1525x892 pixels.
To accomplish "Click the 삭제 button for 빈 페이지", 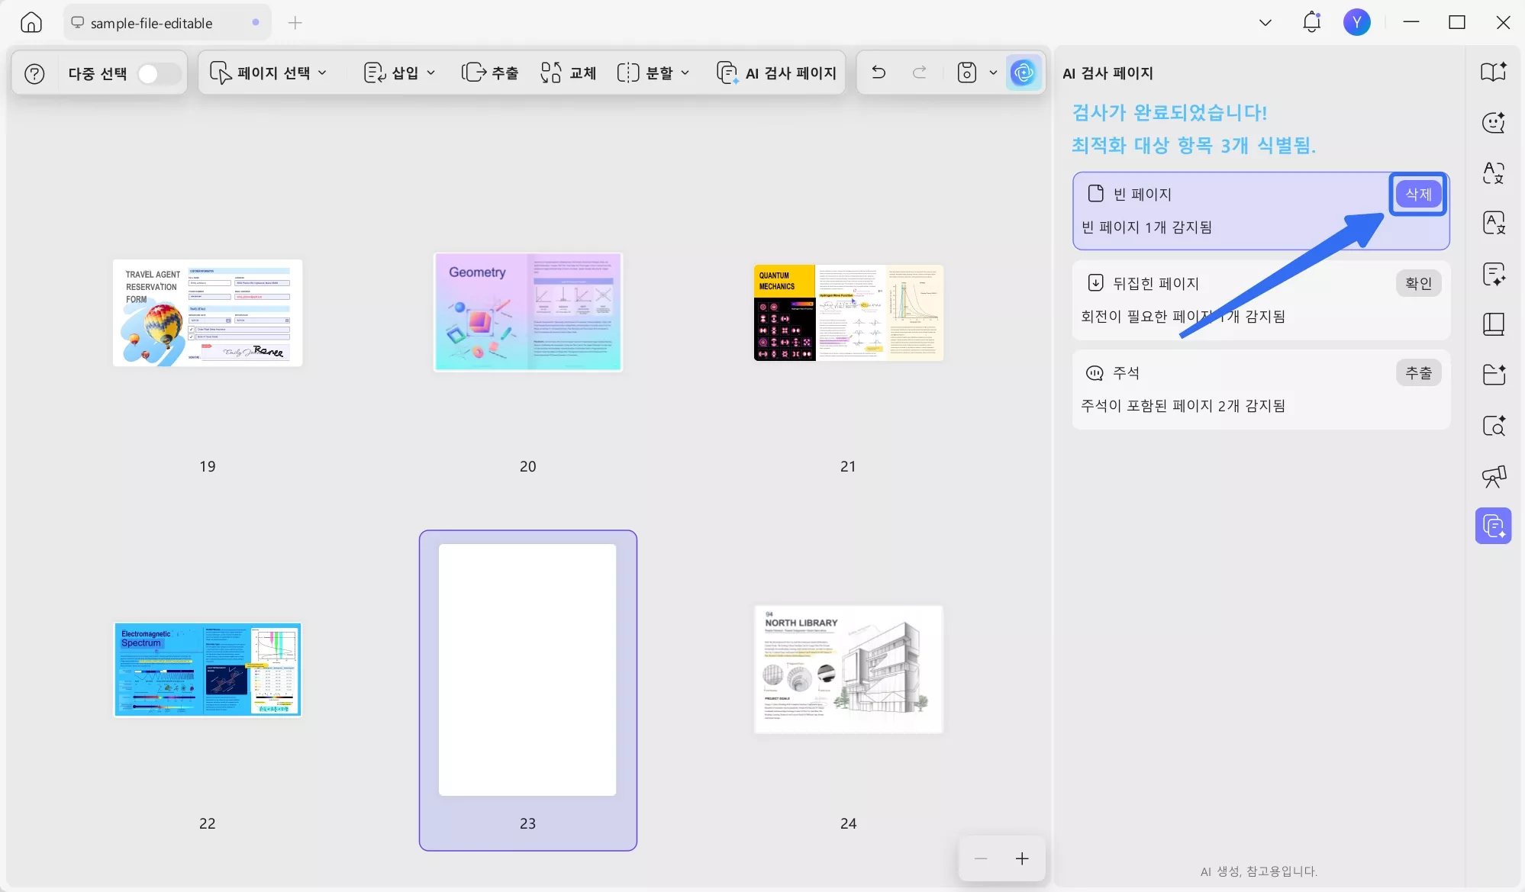I will (1417, 194).
